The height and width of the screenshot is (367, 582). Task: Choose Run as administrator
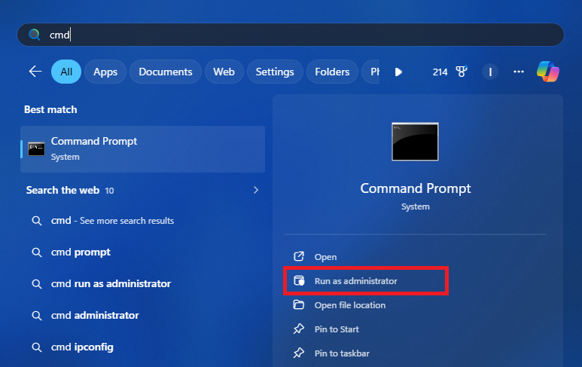click(355, 281)
